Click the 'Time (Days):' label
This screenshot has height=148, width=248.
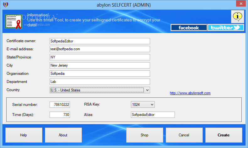(x=23, y=115)
